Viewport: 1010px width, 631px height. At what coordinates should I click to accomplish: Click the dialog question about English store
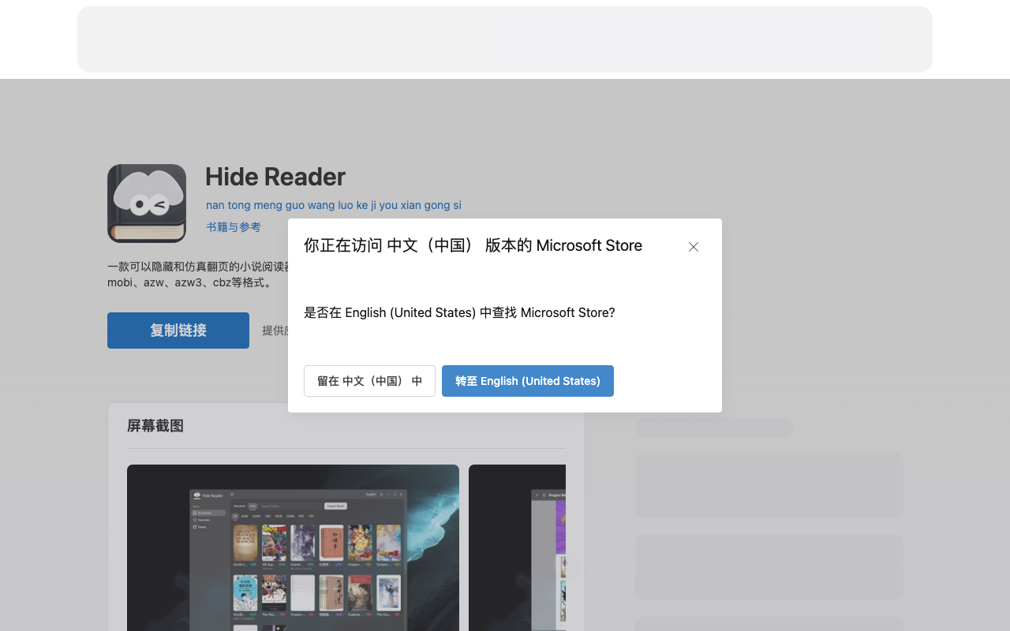[x=459, y=312]
